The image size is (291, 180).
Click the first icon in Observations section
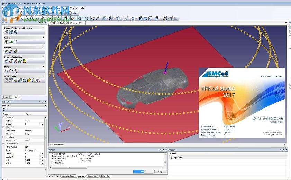tap(7, 80)
